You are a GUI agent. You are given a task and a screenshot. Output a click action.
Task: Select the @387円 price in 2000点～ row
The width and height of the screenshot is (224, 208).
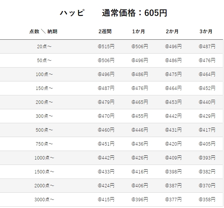click(x=173, y=186)
